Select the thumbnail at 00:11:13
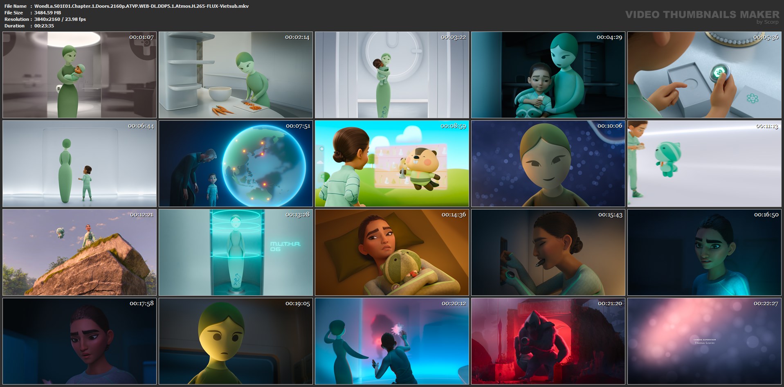784x387 pixels. (704, 164)
